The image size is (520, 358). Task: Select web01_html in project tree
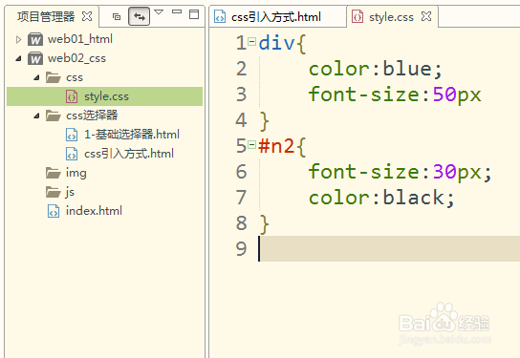point(80,39)
